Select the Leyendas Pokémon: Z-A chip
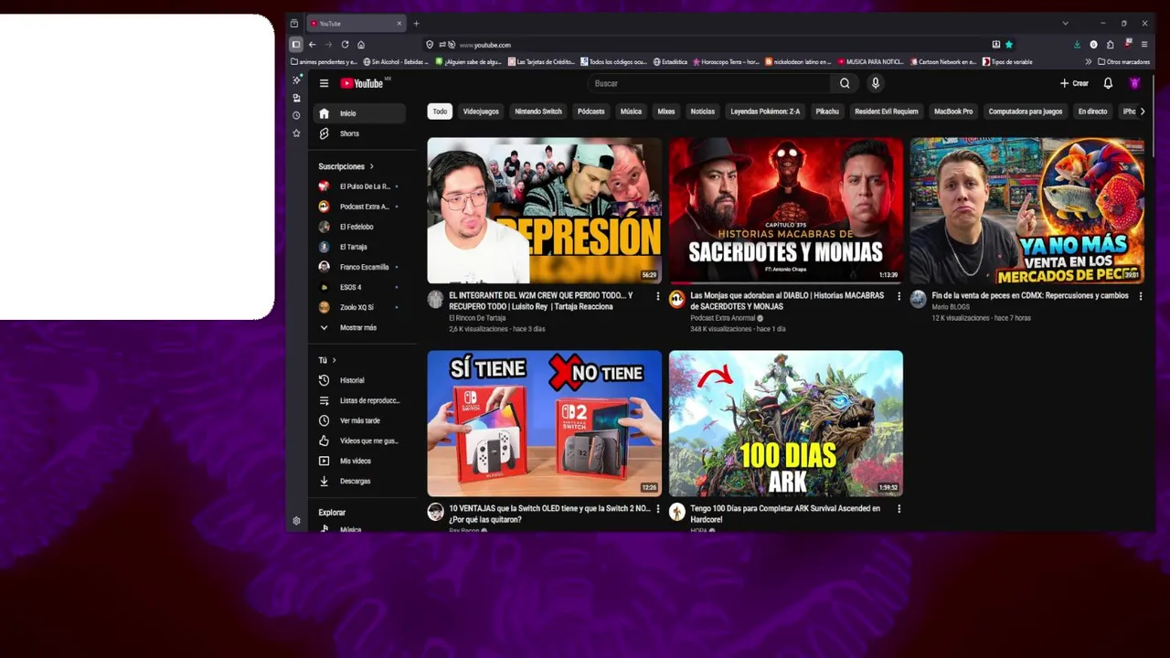1170x658 pixels. (x=765, y=111)
